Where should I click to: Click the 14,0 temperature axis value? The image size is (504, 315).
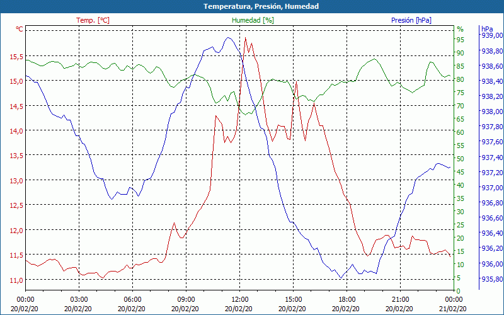[x=16, y=131]
